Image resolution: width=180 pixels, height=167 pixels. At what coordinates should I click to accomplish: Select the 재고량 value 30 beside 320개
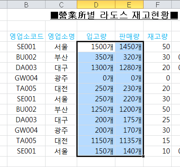pyautogui.click(x=157, y=57)
